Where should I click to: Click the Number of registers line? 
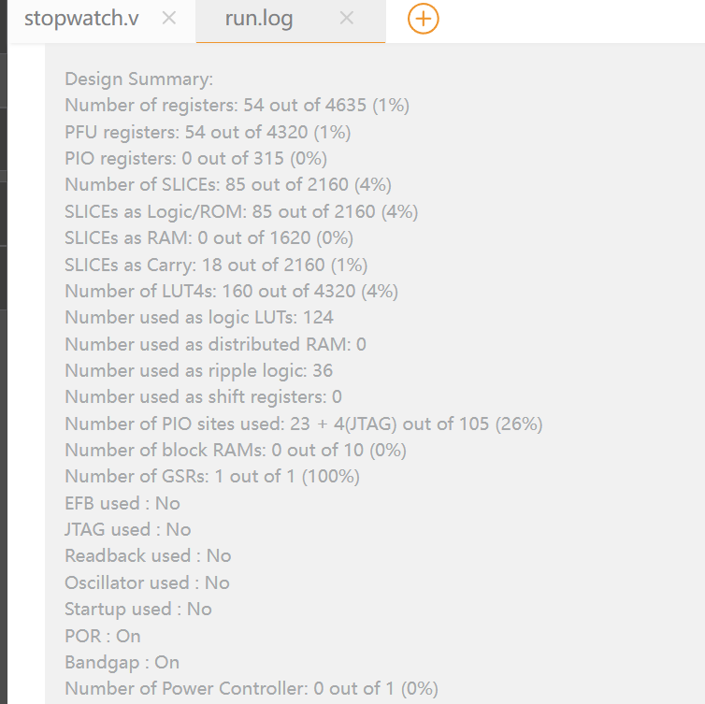point(237,106)
